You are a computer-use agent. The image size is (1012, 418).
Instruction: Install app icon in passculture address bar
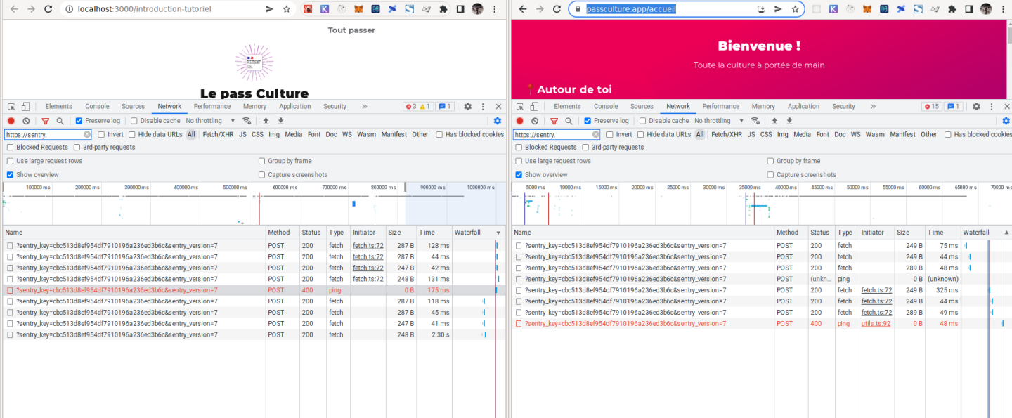click(x=761, y=9)
